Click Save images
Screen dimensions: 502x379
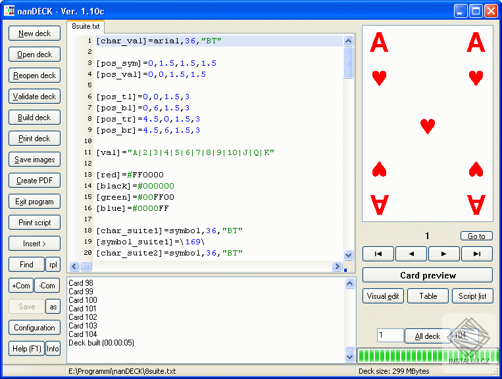35,160
